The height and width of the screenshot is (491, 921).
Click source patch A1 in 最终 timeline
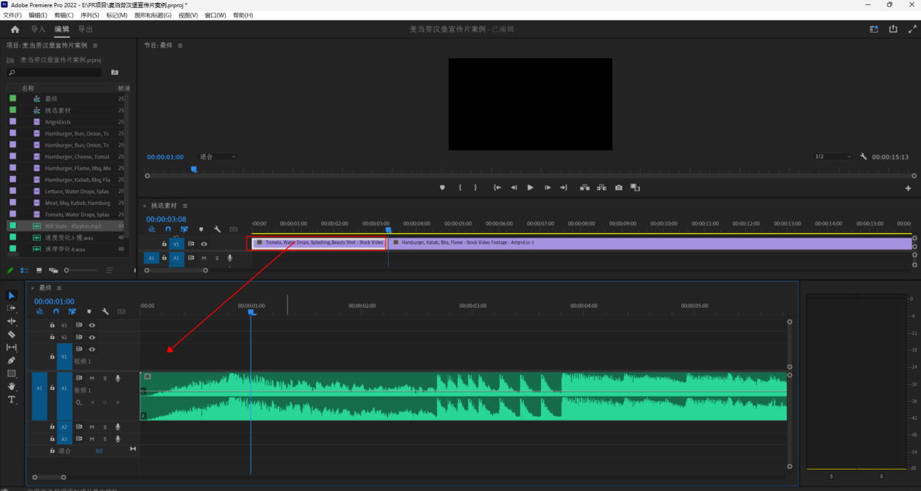pyautogui.click(x=39, y=396)
